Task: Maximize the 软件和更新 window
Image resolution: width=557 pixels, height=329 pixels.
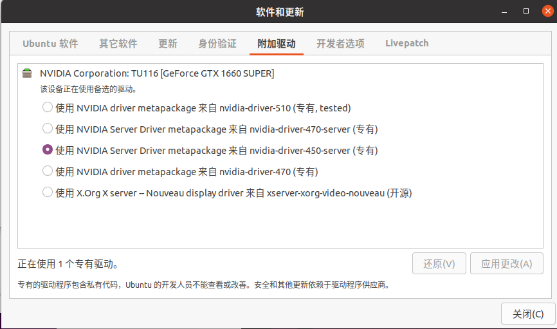Action: click(x=526, y=12)
